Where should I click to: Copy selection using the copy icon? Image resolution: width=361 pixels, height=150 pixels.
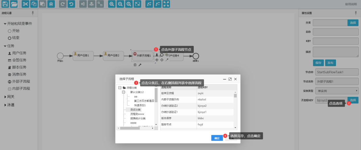(x=34, y=4)
